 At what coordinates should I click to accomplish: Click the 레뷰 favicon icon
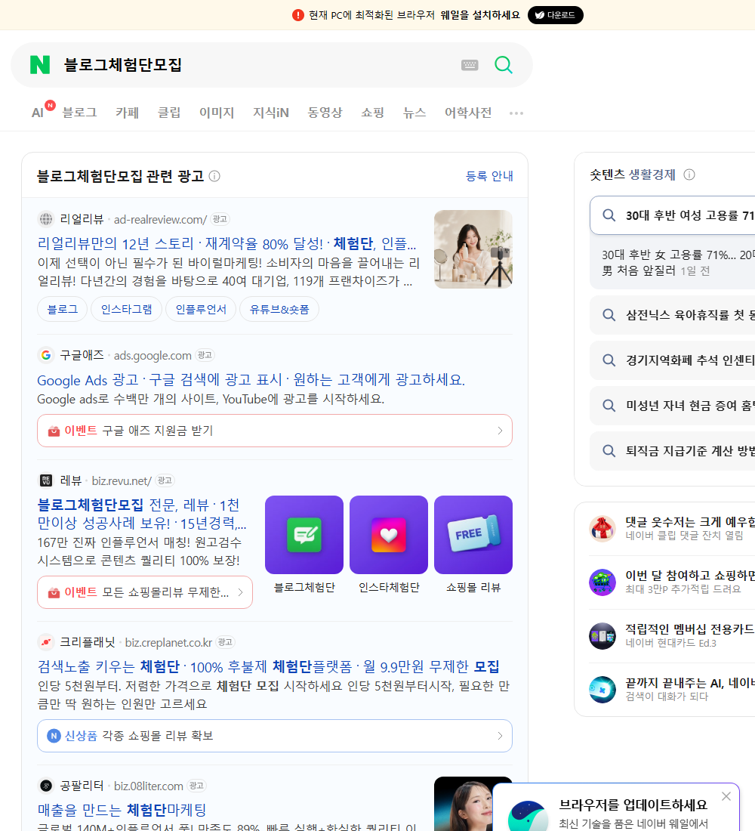pos(46,480)
